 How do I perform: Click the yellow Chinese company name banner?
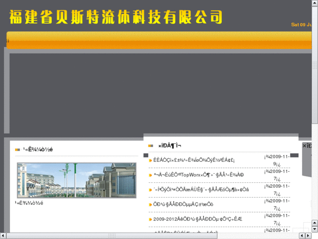tap(116, 17)
